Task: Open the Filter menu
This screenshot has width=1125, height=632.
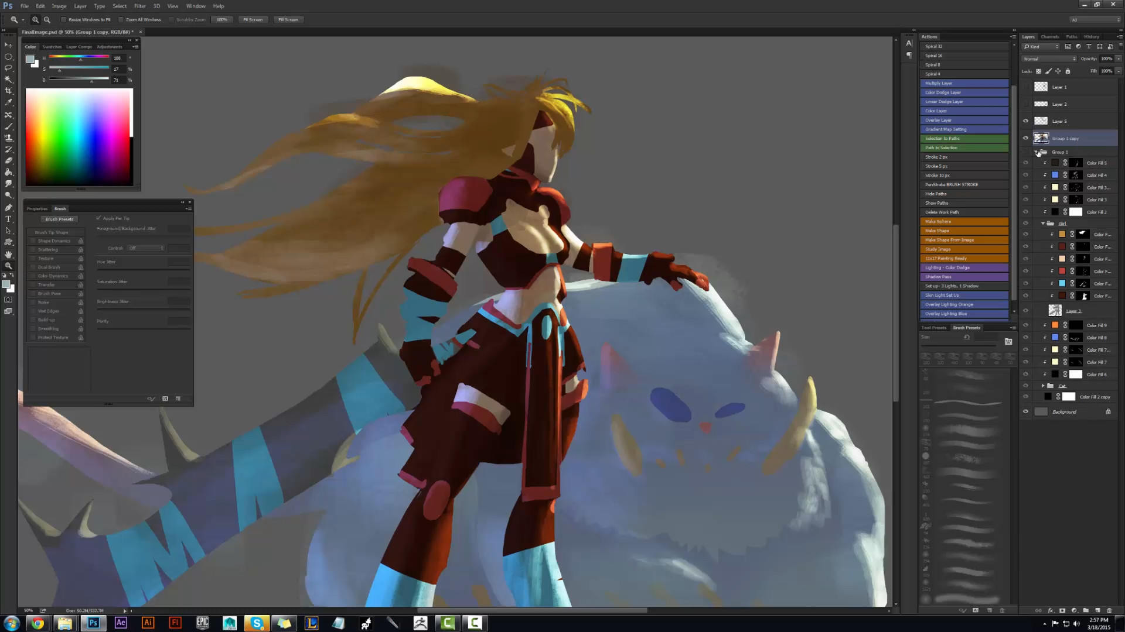Action: coord(140,6)
